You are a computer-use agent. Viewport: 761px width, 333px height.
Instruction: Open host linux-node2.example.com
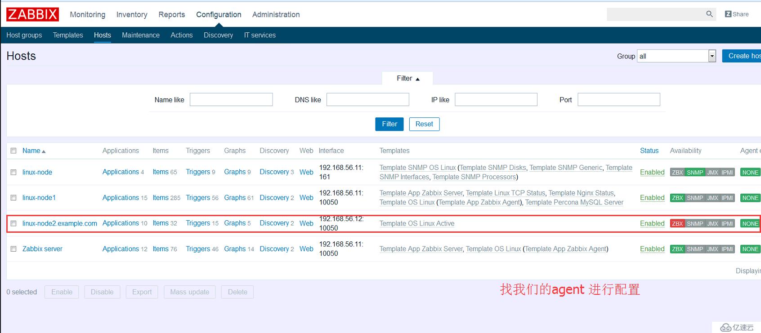tap(60, 223)
